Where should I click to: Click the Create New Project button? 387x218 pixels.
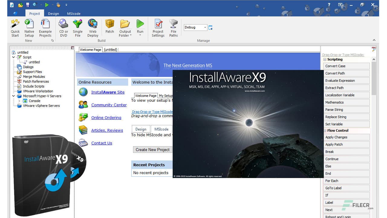coord(152,149)
